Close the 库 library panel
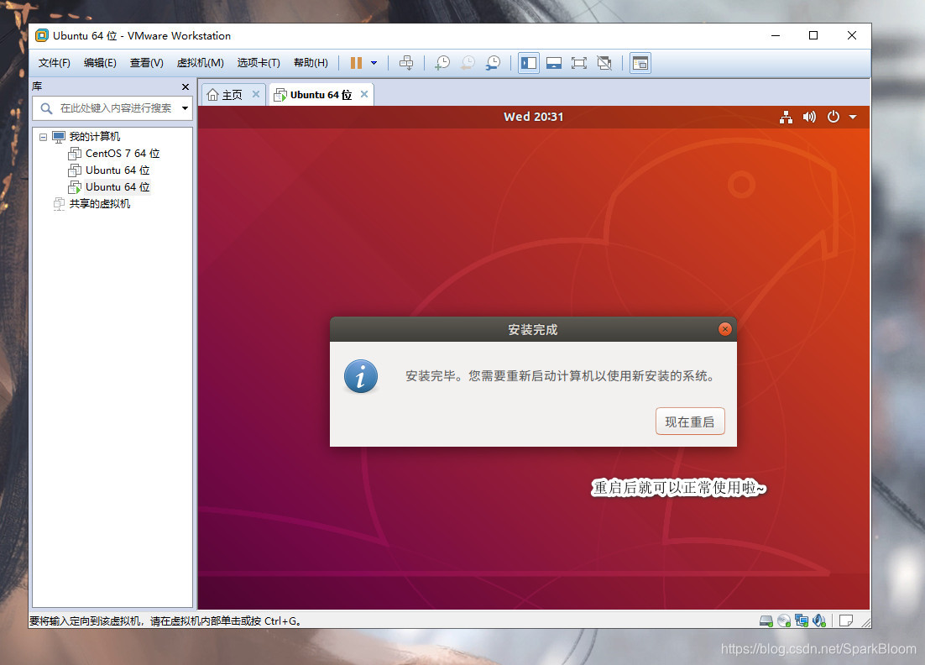 point(186,86)
